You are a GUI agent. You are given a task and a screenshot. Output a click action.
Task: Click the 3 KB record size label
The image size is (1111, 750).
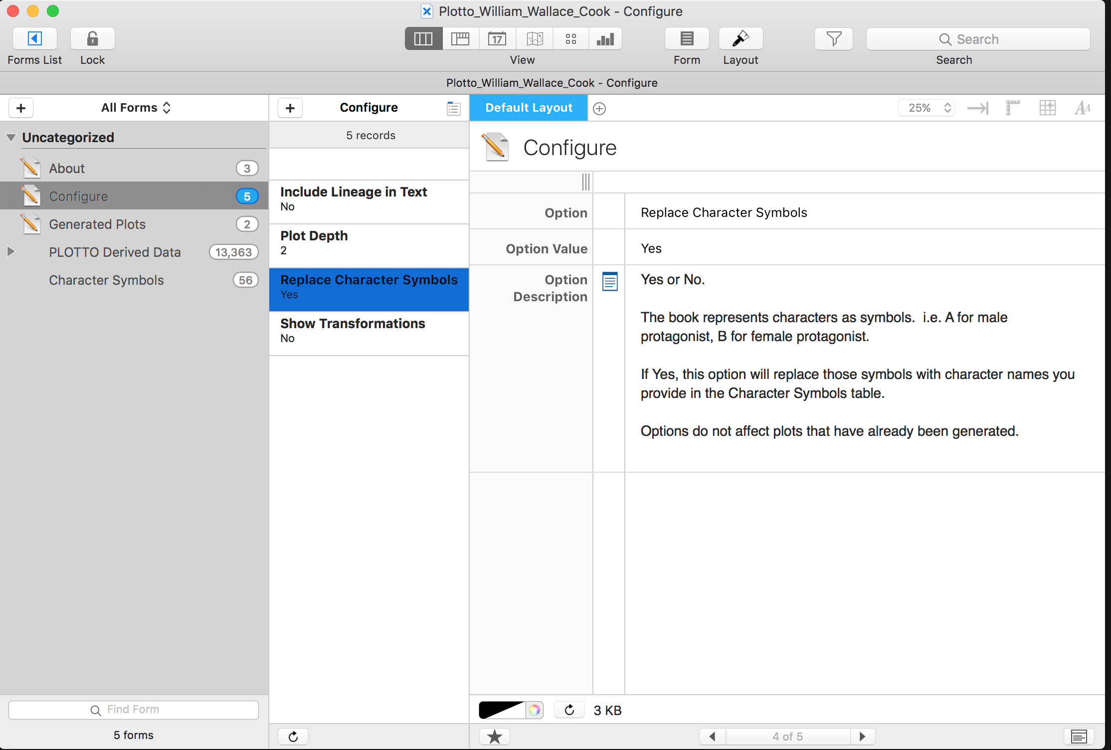607,710
